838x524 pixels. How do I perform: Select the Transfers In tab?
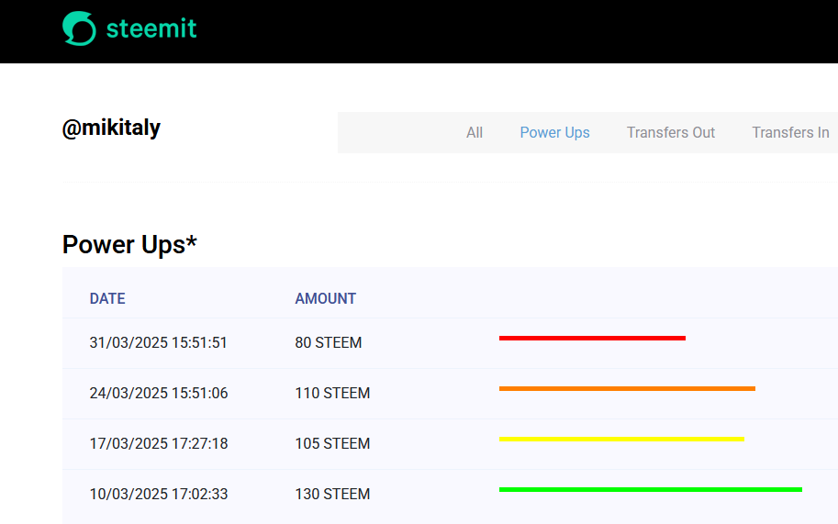[x=790, y=132]
